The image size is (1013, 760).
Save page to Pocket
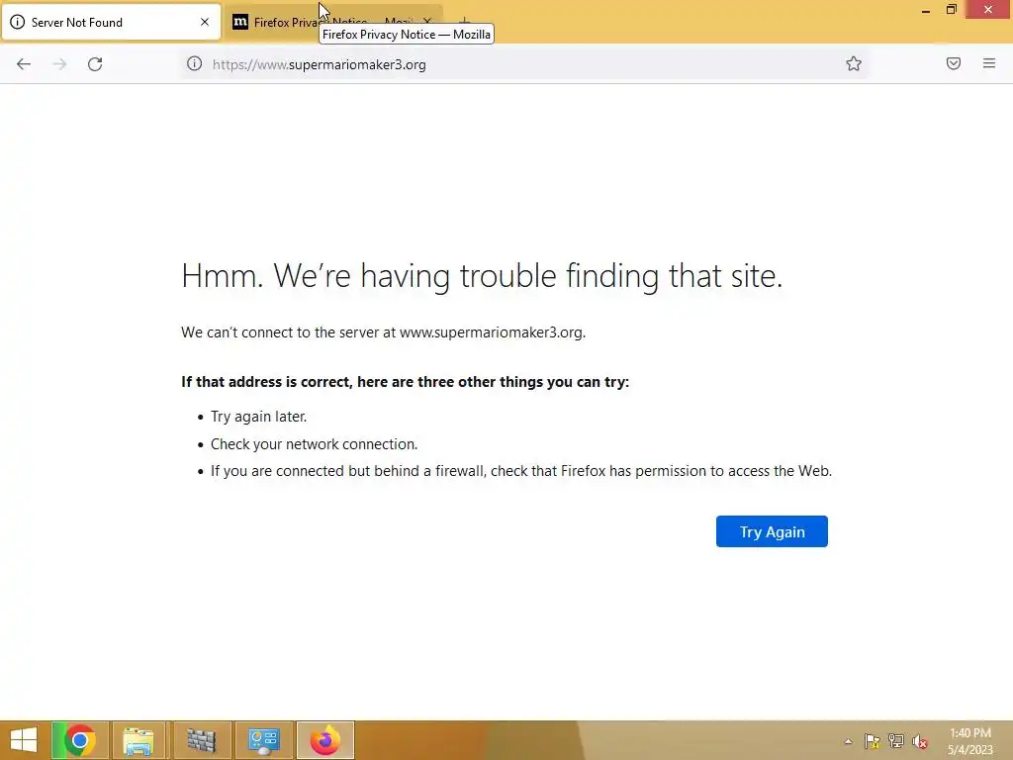point(953,63)
